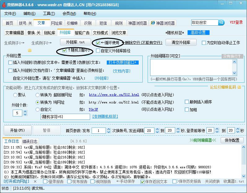Select the 转换为 超链接网址 radio option
247x193 pixels.
pyautogui.click(x=38, y=95)
